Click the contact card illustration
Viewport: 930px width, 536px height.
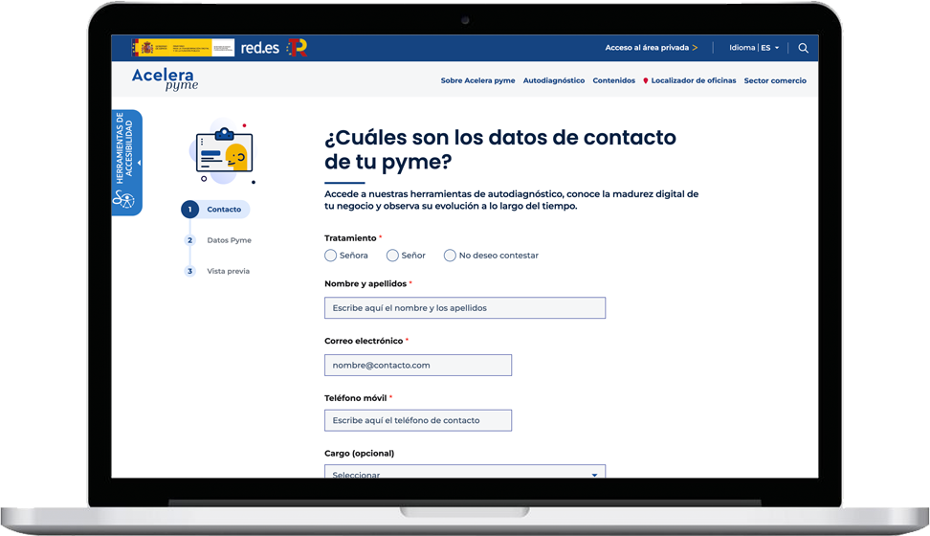pos(224,153)
